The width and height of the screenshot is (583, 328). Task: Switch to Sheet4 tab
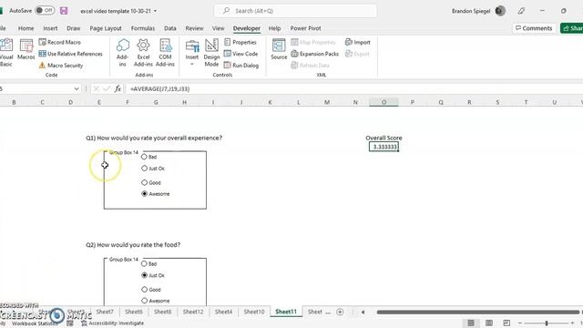click(223, 312)
